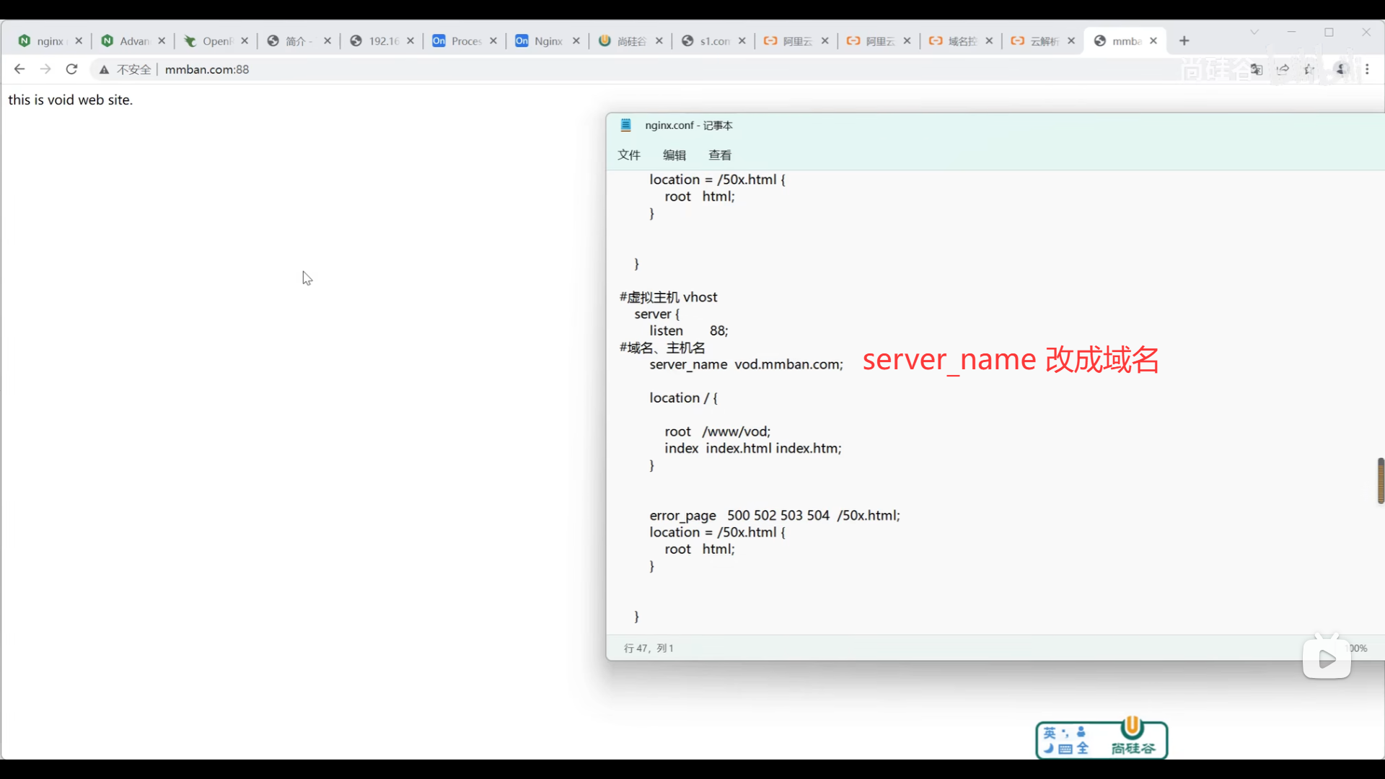Click the share page icon
The image size is (1385, 779).
point(1283,69)
